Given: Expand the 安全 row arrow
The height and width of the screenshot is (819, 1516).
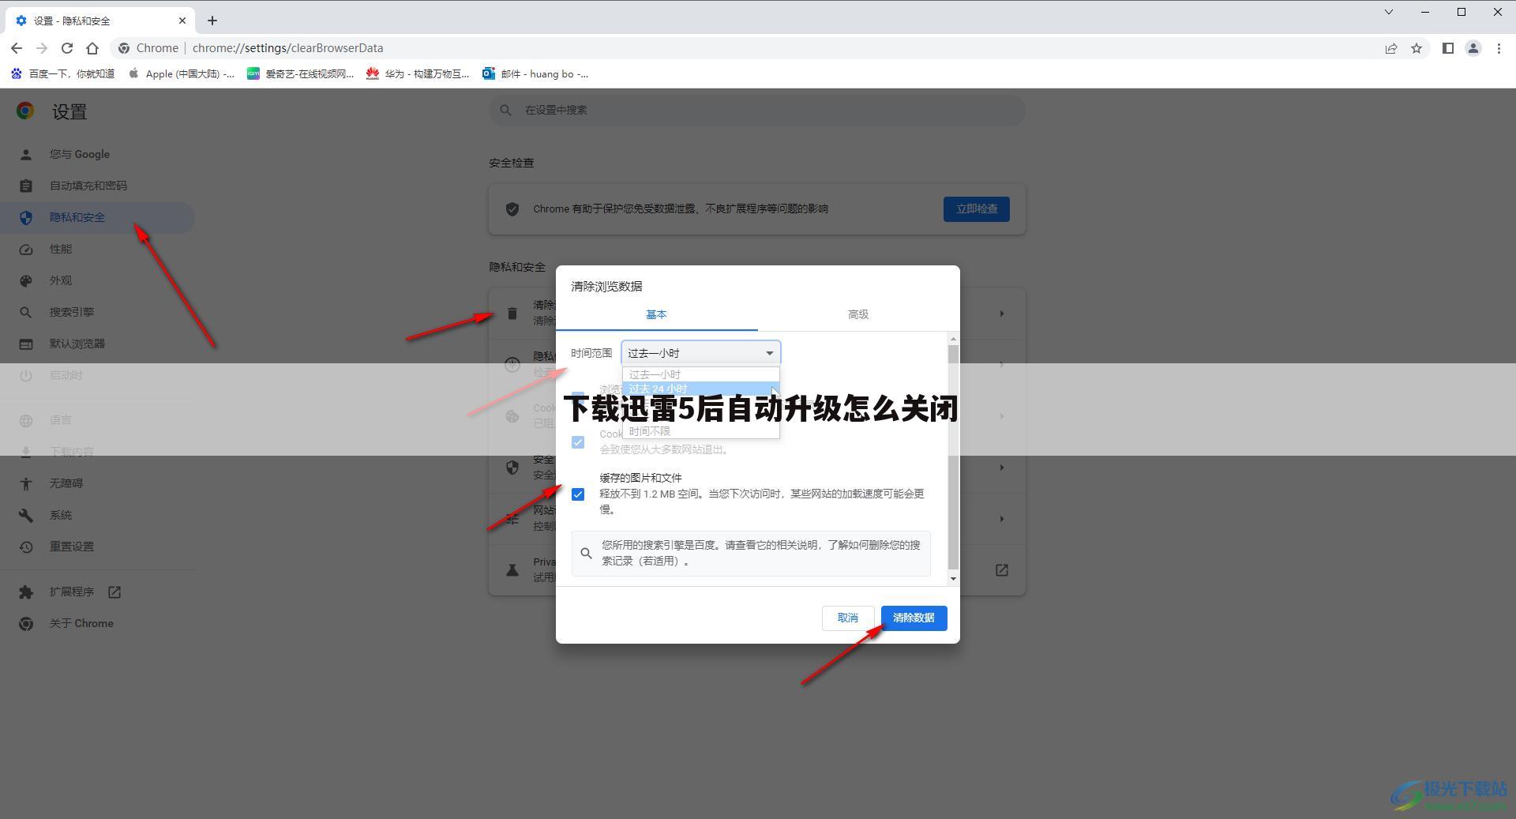Looking at the screenshot, I should [1001, 468].
